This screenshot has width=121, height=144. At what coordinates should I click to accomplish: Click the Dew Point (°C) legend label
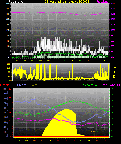pyautogui.click(x=111, y=85)
